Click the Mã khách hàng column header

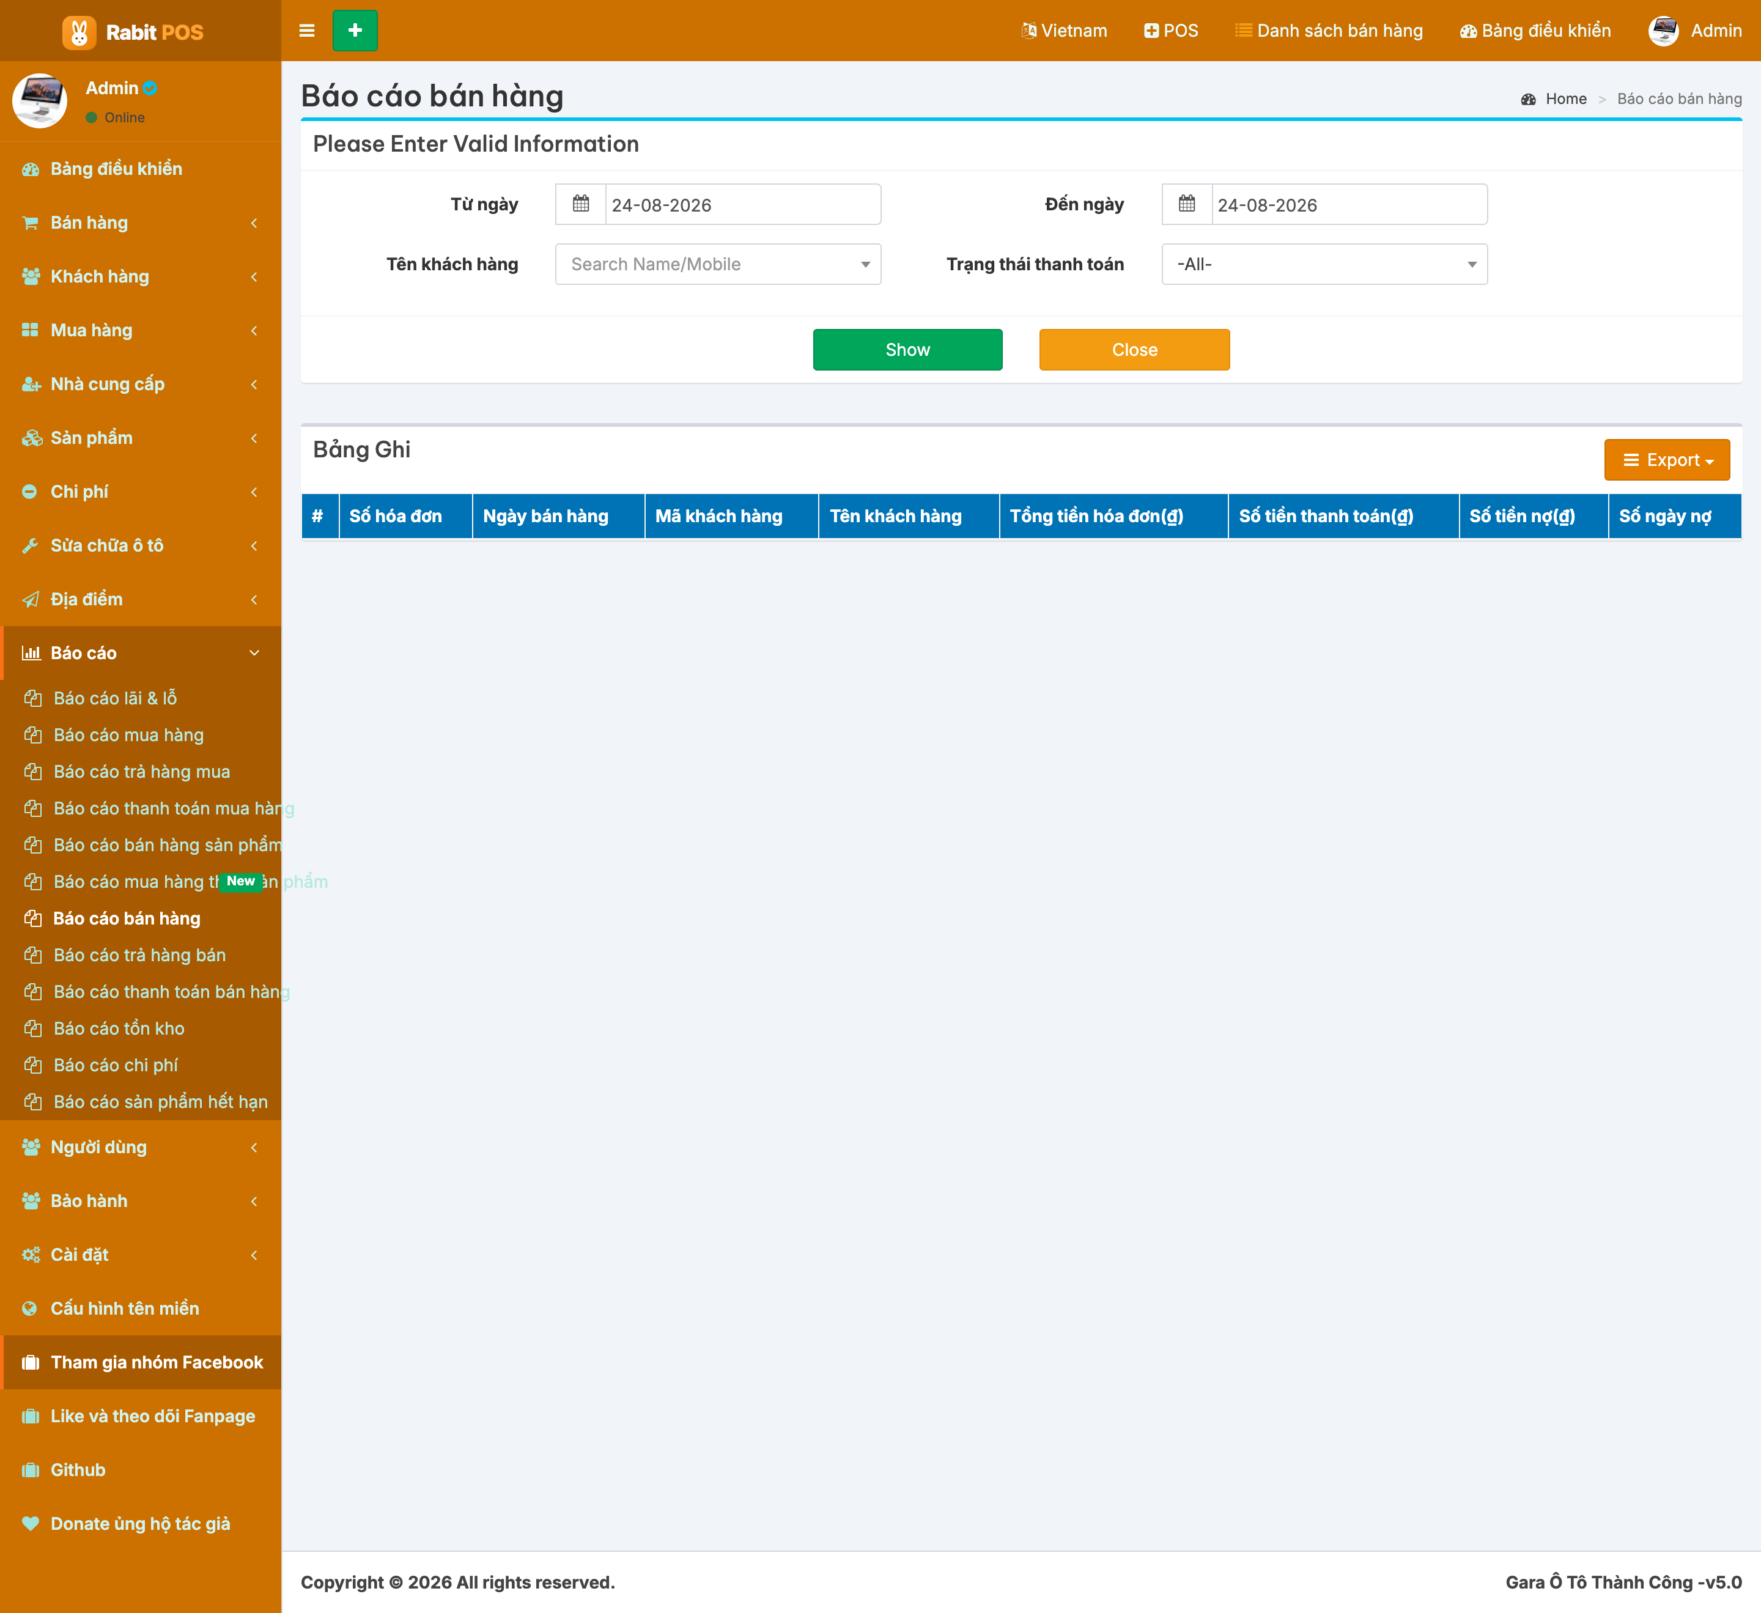731,516
